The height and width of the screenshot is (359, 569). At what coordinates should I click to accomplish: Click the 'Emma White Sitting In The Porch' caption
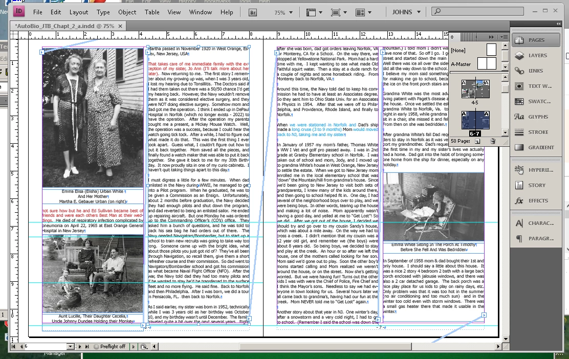(x=433, y=247)
